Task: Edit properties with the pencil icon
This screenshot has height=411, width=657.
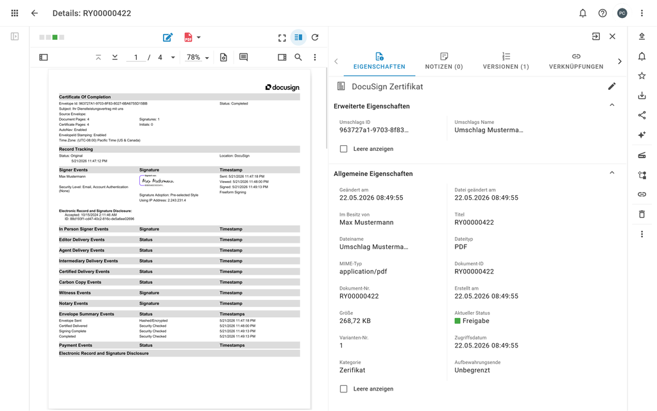Action: (x=611, y=87)
